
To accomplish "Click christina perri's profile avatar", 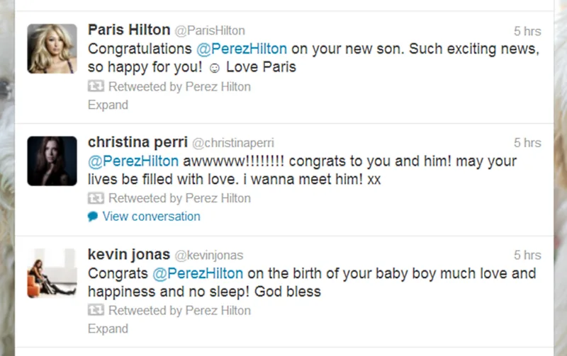I will [52, 161].
